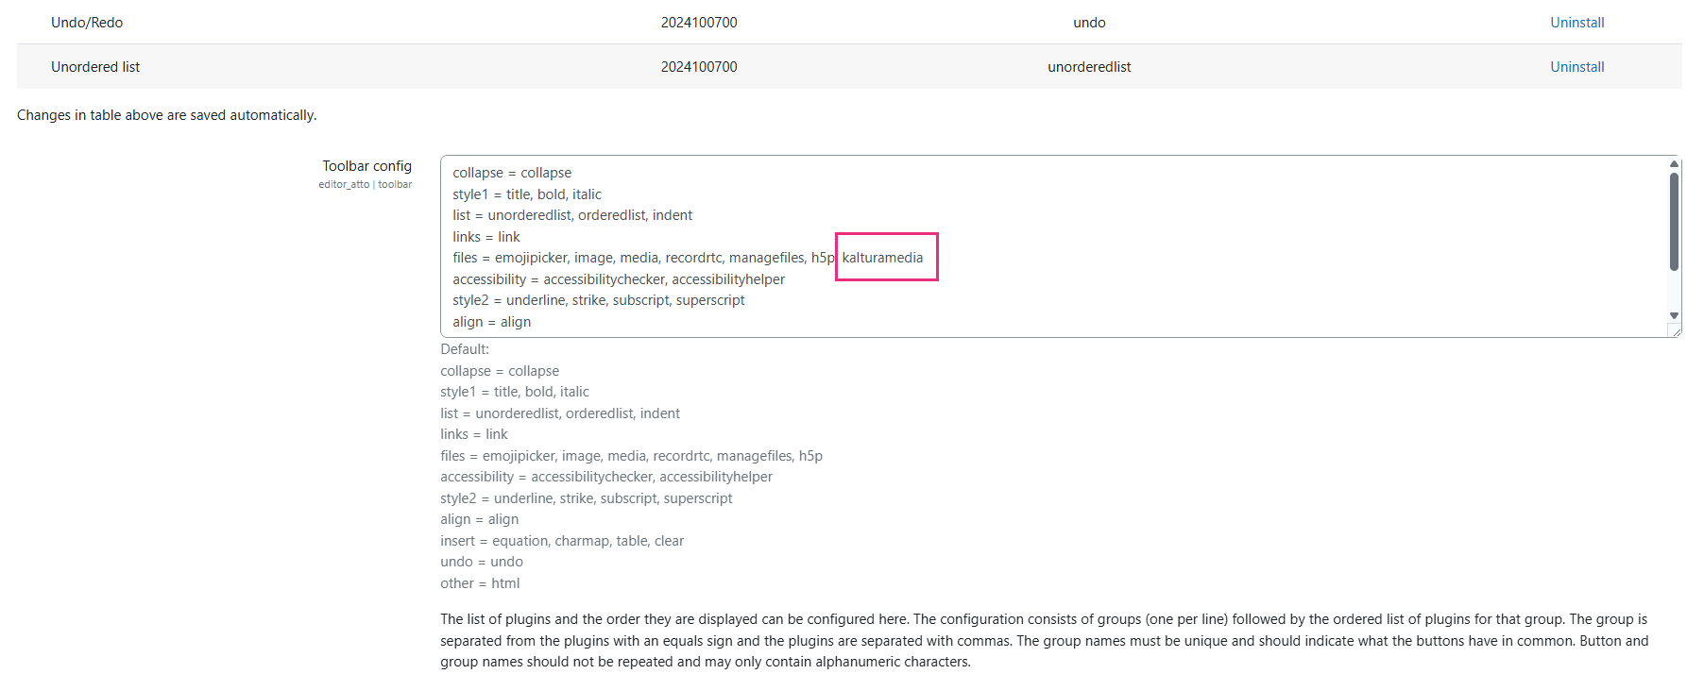Click the textarea scrollbar up arrow

coord(1674,164)
